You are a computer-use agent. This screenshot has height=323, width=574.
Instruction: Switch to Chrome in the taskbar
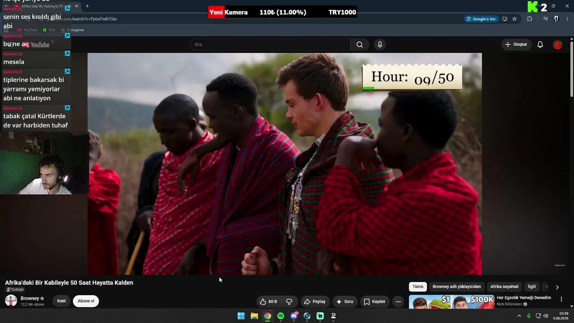click(x=267, y=316)
